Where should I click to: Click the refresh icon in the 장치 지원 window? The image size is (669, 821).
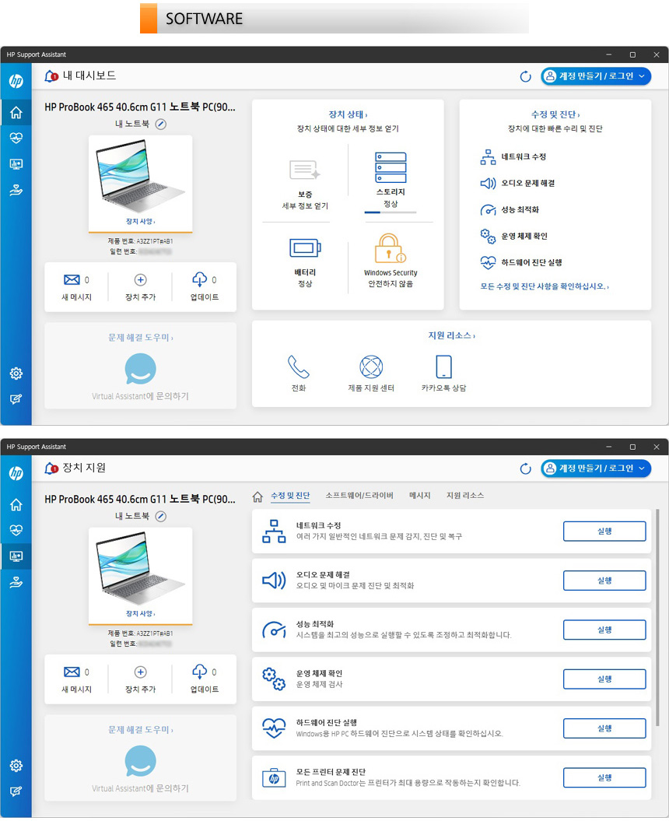click(x=526, y=468)
